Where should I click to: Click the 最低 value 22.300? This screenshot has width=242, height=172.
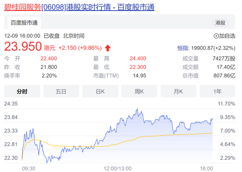138,67
